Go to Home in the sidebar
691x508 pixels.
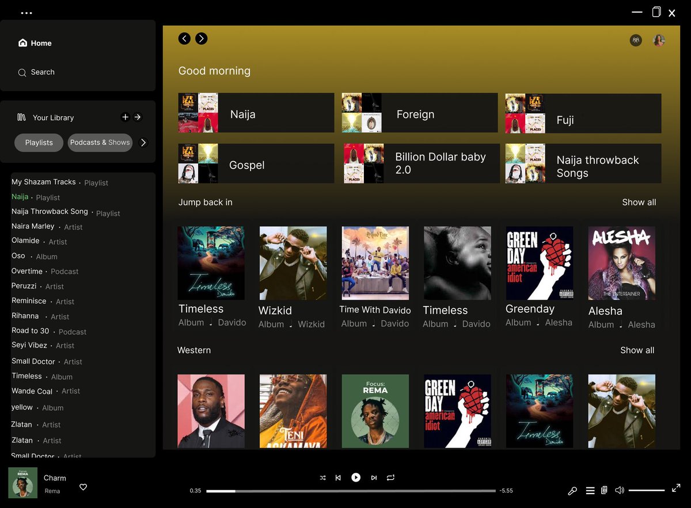click(x=35, y=43)
